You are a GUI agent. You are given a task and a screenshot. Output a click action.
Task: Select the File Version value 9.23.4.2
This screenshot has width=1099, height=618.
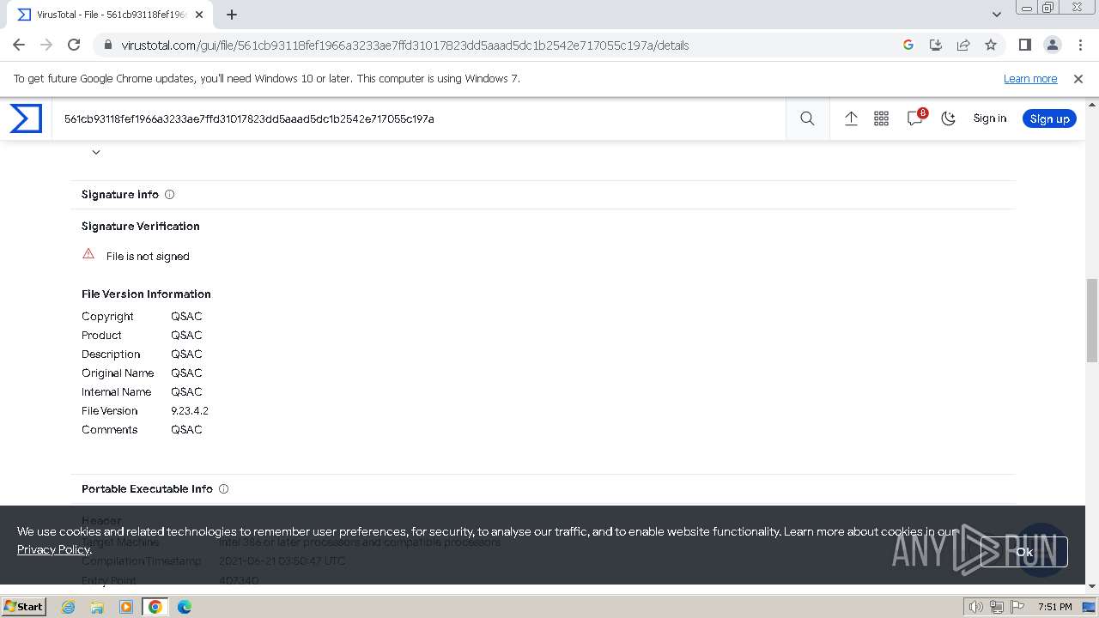click(x=190, y=410)
